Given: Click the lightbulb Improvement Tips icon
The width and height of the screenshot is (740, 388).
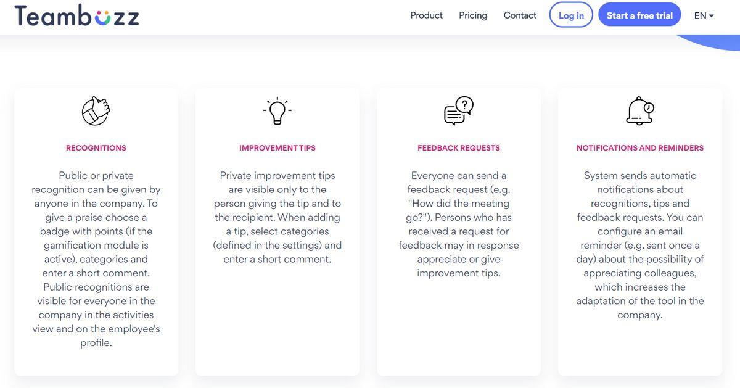Looking at the screenshot, I should [x=277, y=112].
